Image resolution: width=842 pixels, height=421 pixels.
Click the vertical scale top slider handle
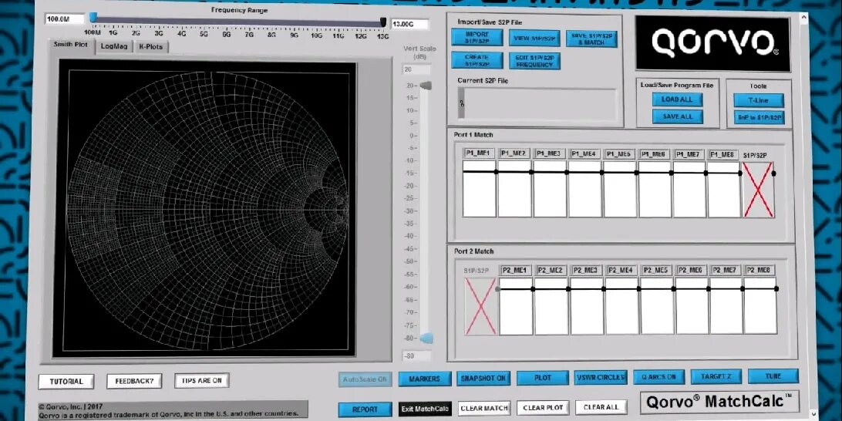(x=426, y=86)
